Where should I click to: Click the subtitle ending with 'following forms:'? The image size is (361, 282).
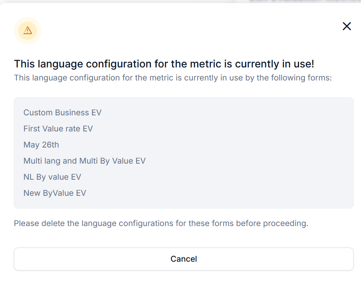173,78
